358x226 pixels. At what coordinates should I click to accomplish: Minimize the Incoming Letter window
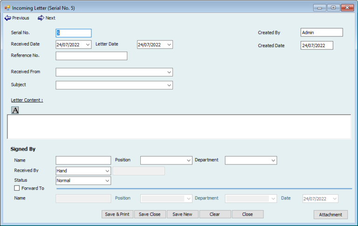320,8
